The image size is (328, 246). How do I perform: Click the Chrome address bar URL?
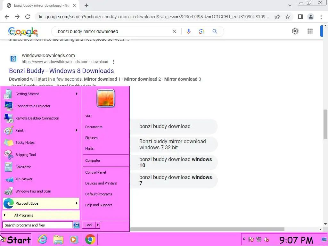pyautogui.click(x=157, y=17)
